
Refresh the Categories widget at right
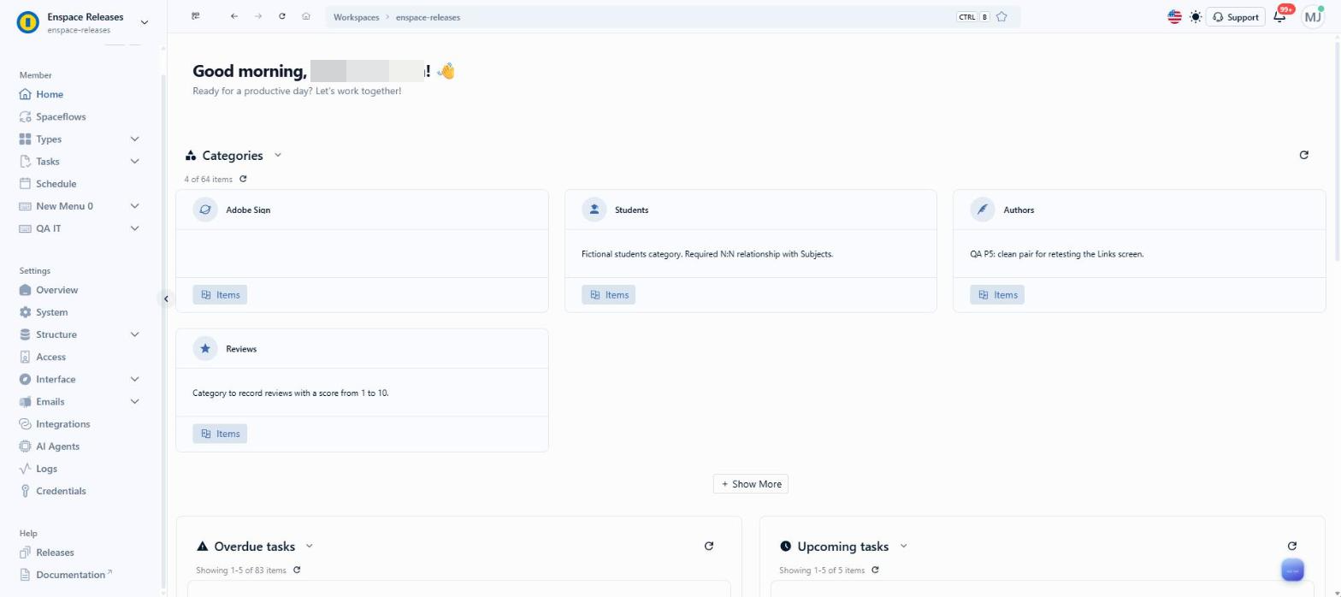pyautogui.click(x=1303, y=155)
